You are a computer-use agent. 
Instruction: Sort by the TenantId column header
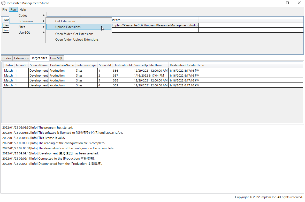[21, 65]
